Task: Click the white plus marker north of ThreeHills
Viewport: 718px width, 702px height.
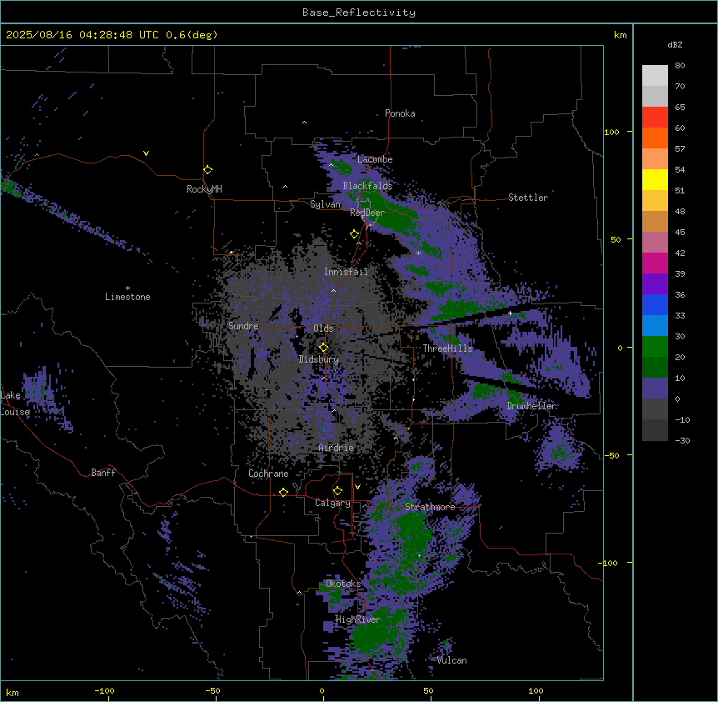Action: pyautogui.click(x=510, y=313)
